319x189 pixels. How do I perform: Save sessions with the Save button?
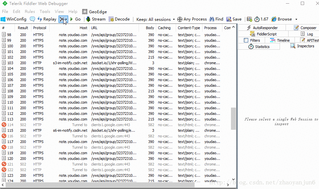(234, 19)
